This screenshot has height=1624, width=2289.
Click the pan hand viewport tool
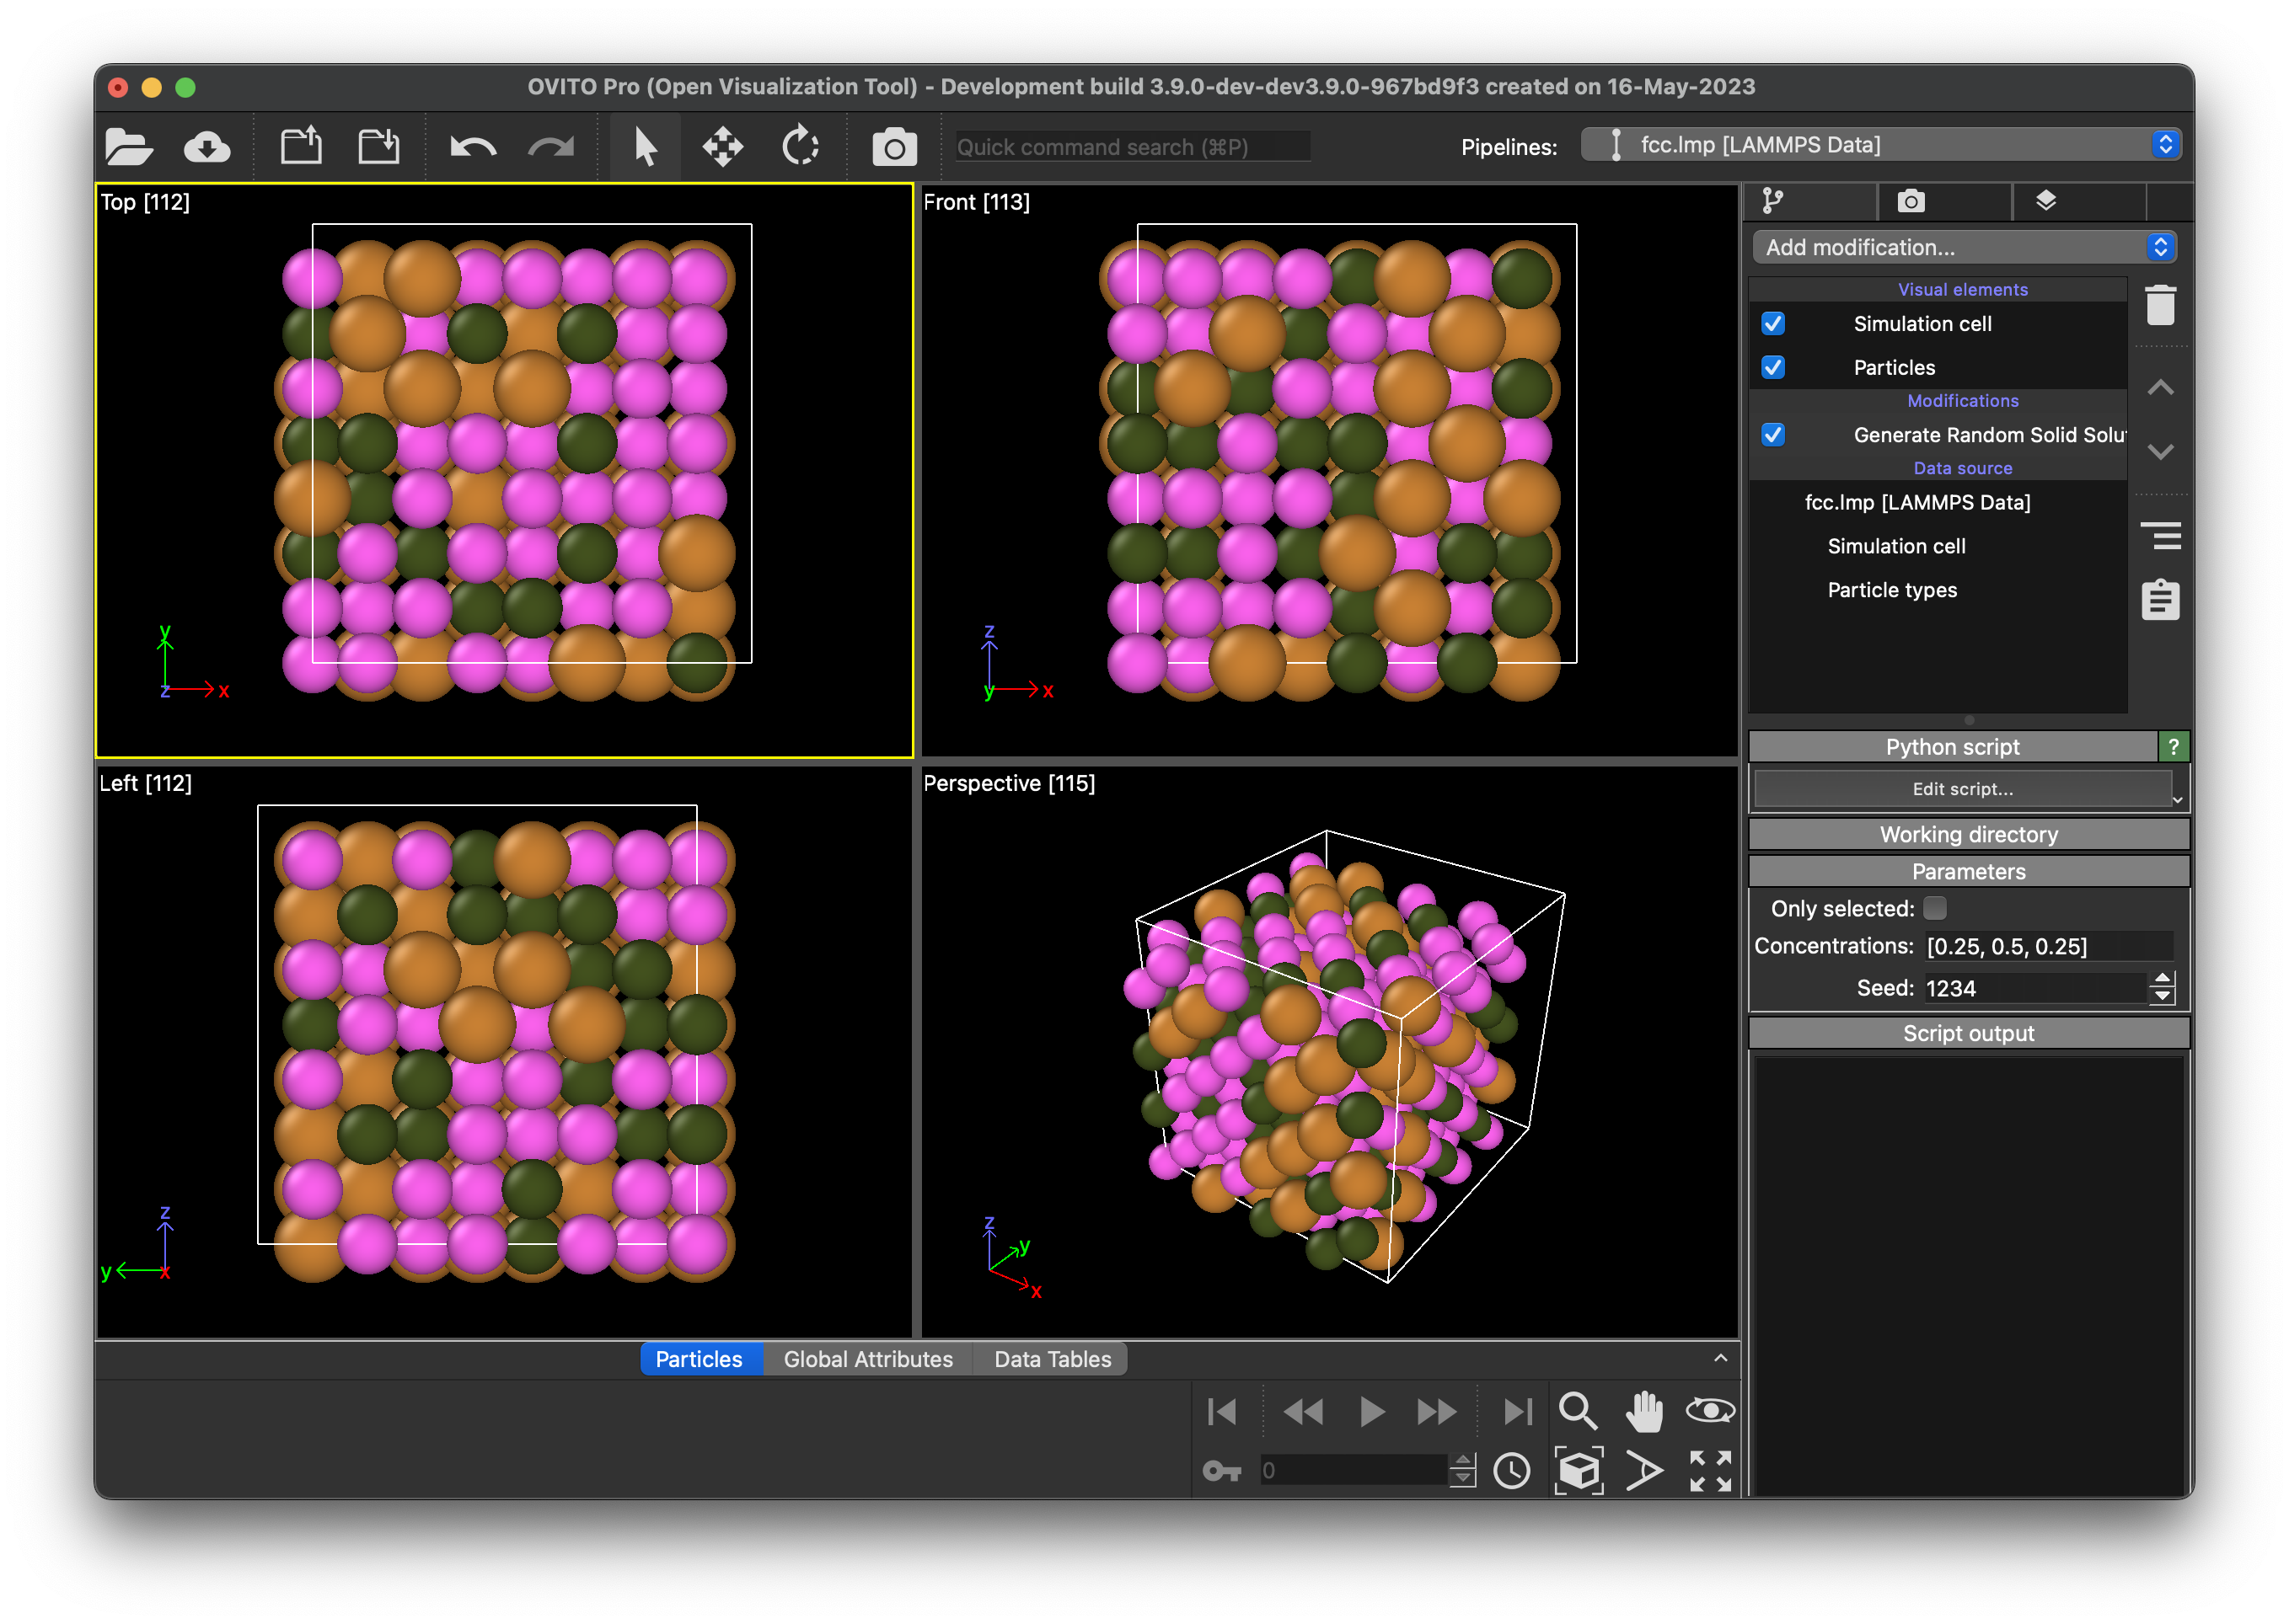(x=1643, y=1411)
